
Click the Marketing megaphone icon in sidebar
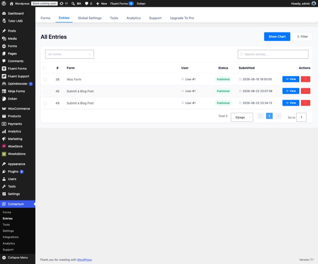tap(4, 139)
